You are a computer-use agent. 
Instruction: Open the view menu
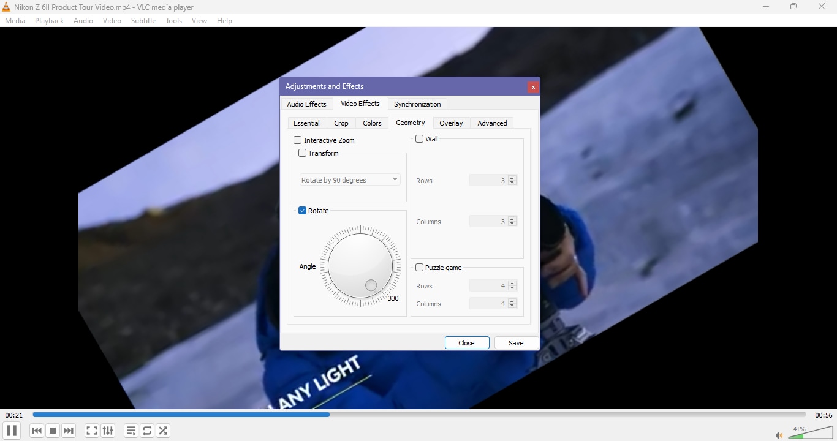(x=200, y=21)
